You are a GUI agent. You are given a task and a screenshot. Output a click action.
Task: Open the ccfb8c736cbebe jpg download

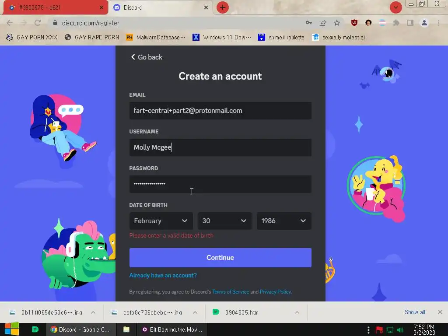click(x=147, y=312)
